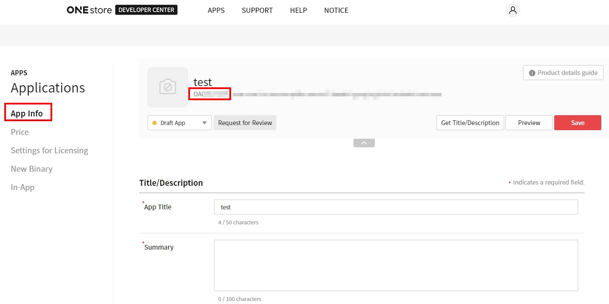This screenshot has width=609, height=304.
Task: Select App Info in the sidebar
Action: point(27,113)
